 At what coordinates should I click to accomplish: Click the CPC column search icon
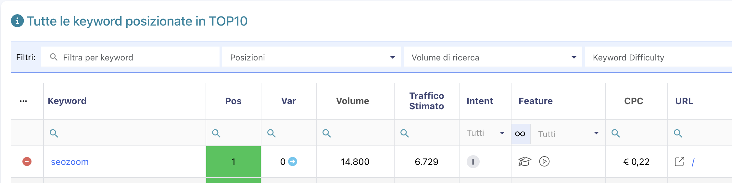tap(616, 133)
